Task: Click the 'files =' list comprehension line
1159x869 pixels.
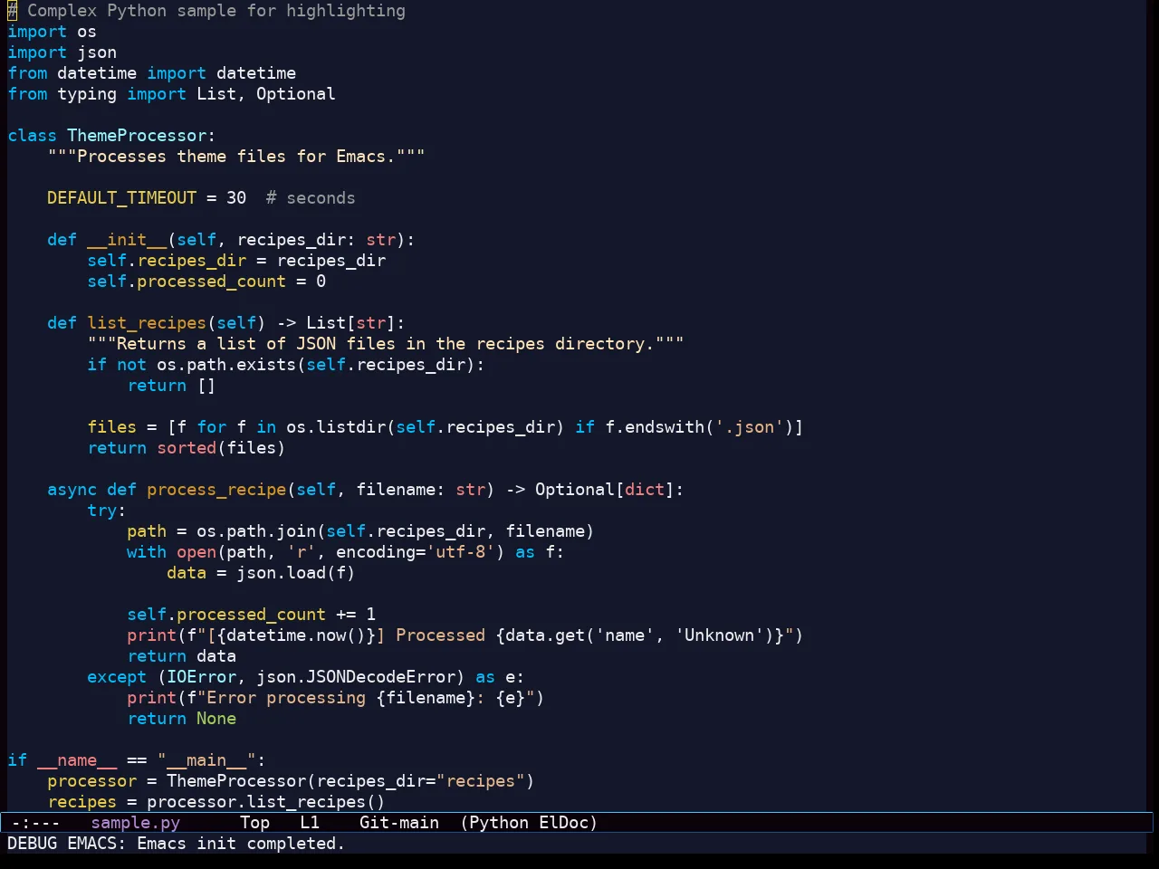Action: pyautogui.click(x=445, y=427)
